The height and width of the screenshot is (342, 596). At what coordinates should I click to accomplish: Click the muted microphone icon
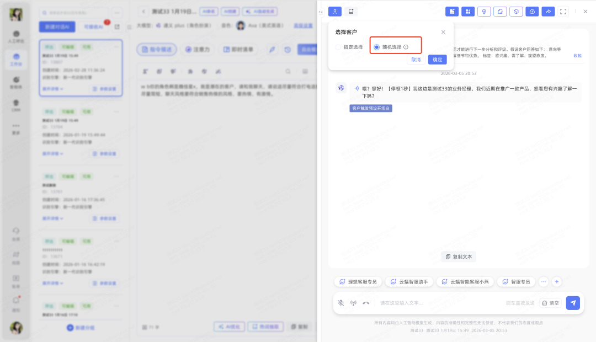click(x=341, y=303)
